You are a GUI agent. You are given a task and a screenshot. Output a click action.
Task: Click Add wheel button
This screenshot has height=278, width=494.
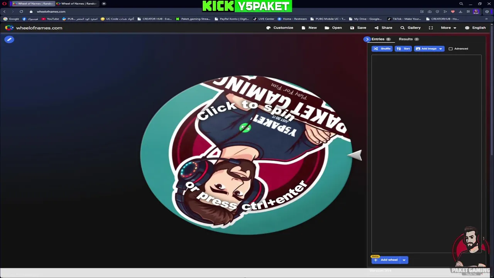386,260
